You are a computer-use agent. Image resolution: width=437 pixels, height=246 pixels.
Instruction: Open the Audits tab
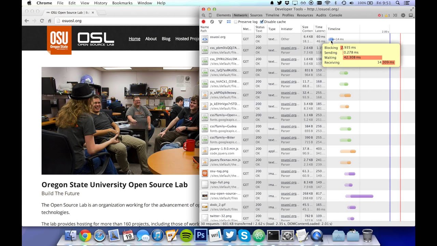click(321, 15)
